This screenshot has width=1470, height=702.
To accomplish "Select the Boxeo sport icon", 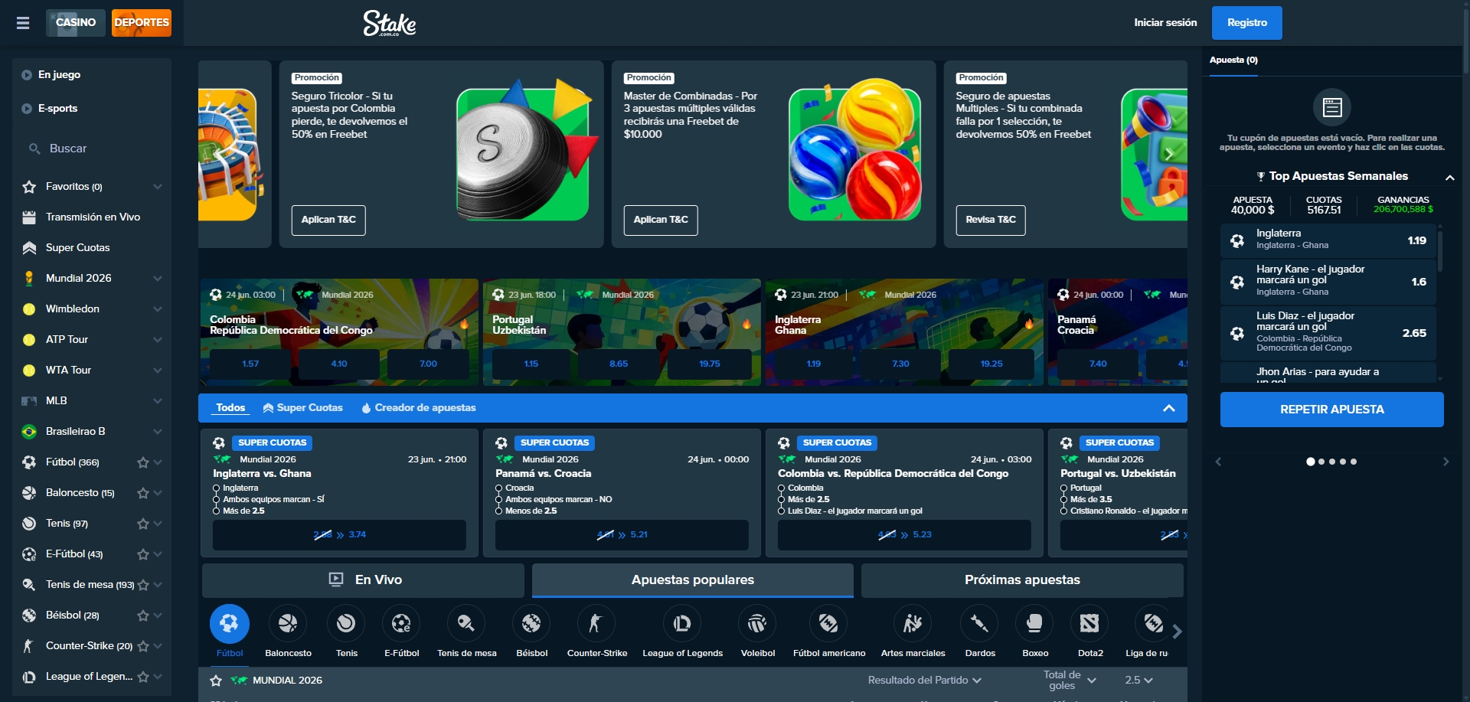I will click(x=1034, y=624).
